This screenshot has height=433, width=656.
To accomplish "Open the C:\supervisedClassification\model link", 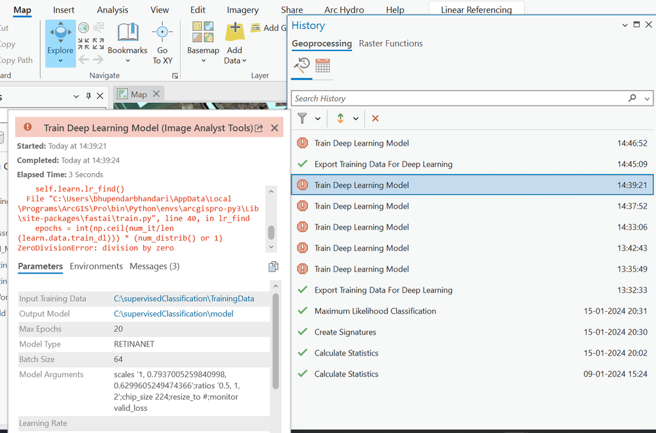I will 173,314.
